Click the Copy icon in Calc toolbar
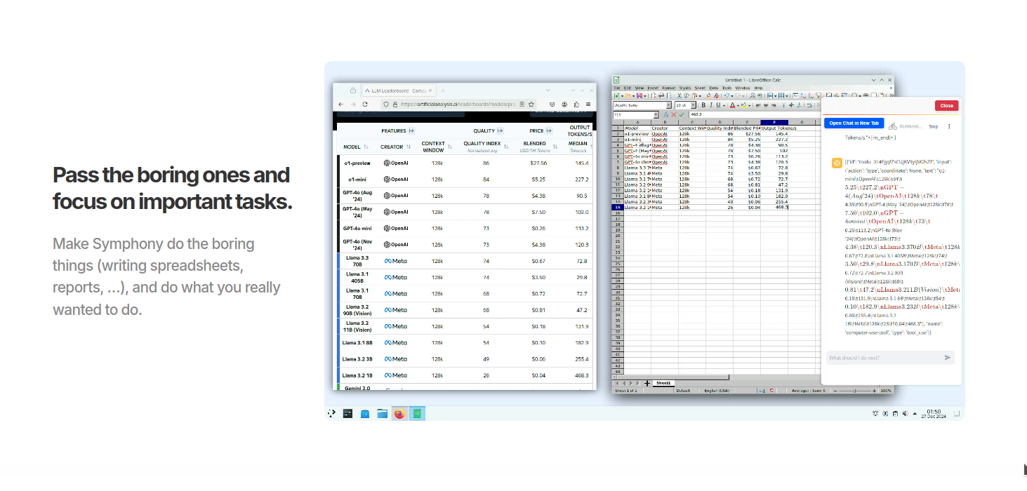 point(687,96)
